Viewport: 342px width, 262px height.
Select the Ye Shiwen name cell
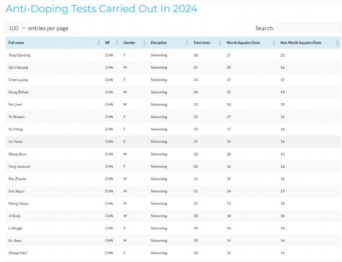coord(16,117)
